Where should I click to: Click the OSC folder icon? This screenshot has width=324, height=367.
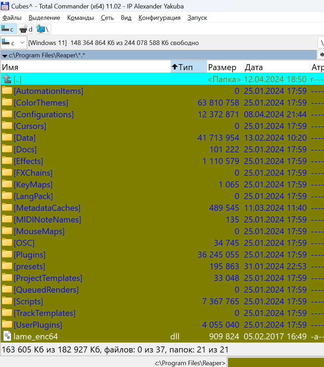[7, 243]
